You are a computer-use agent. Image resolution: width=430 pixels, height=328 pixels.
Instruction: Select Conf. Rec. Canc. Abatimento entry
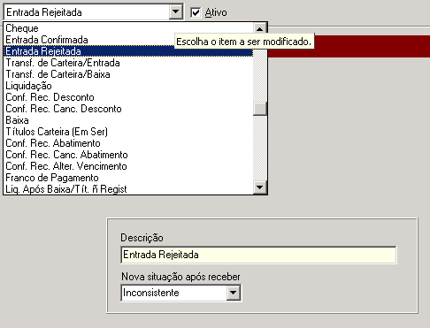point(128,155)
